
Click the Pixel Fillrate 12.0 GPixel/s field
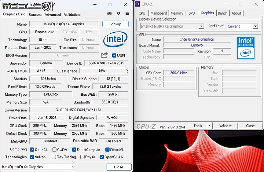45,87
